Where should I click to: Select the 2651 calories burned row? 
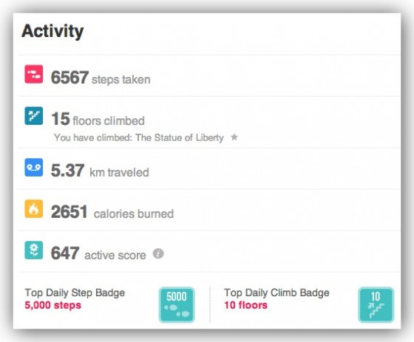click(209, 211)
